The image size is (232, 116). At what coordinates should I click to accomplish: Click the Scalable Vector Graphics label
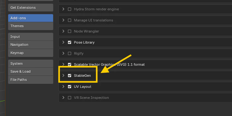[x=109, y=65]
